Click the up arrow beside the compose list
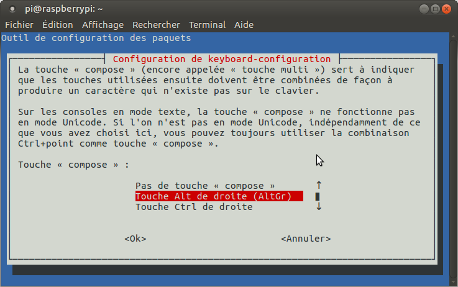 (319, 185)
